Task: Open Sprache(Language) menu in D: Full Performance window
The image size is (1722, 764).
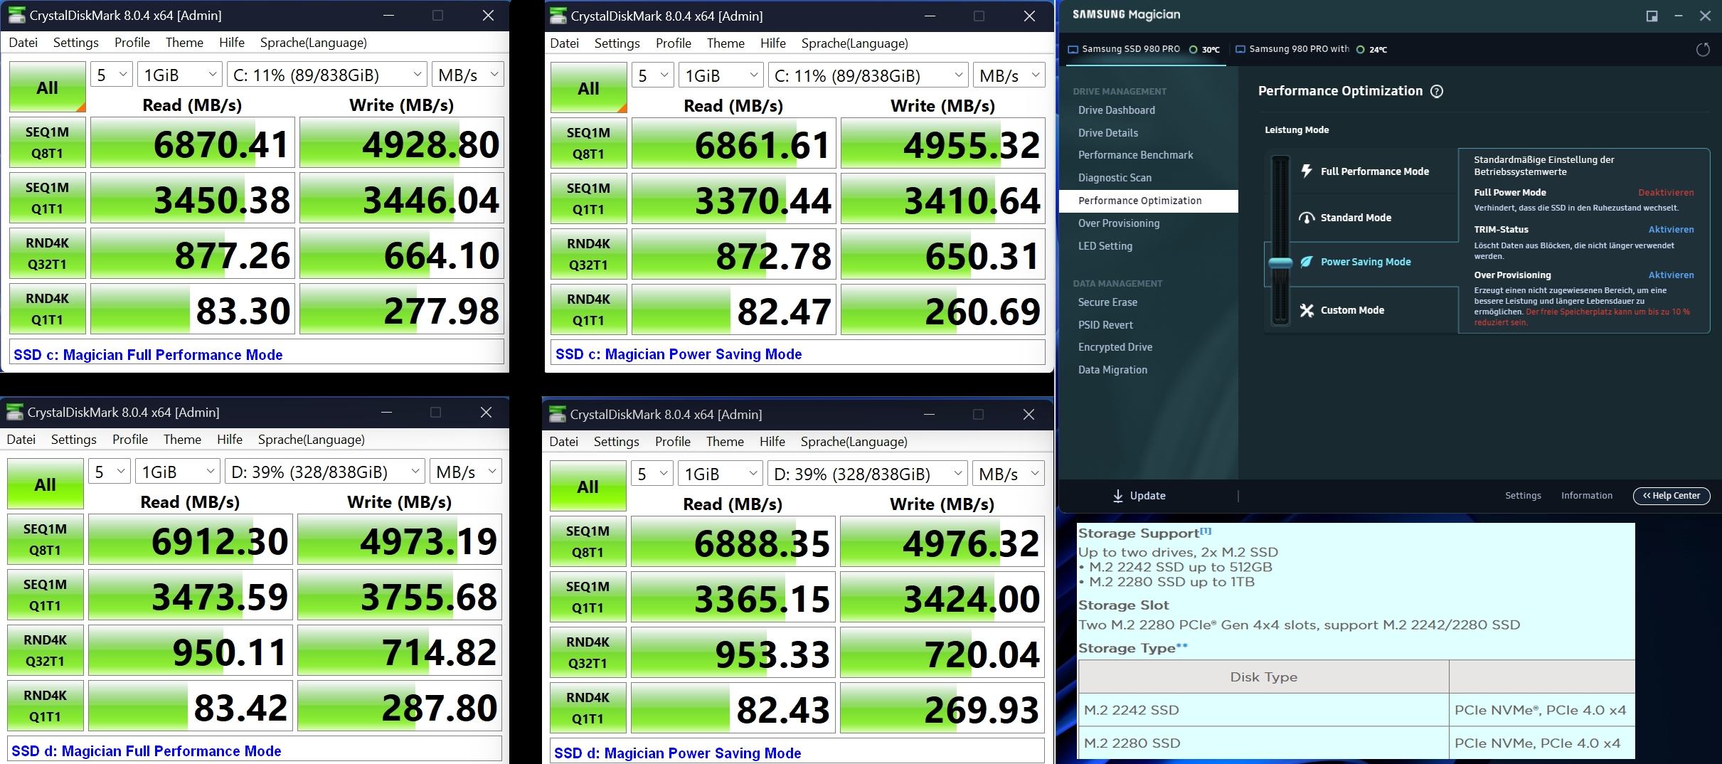Action: pyautogui.click(x=312, y=440)
